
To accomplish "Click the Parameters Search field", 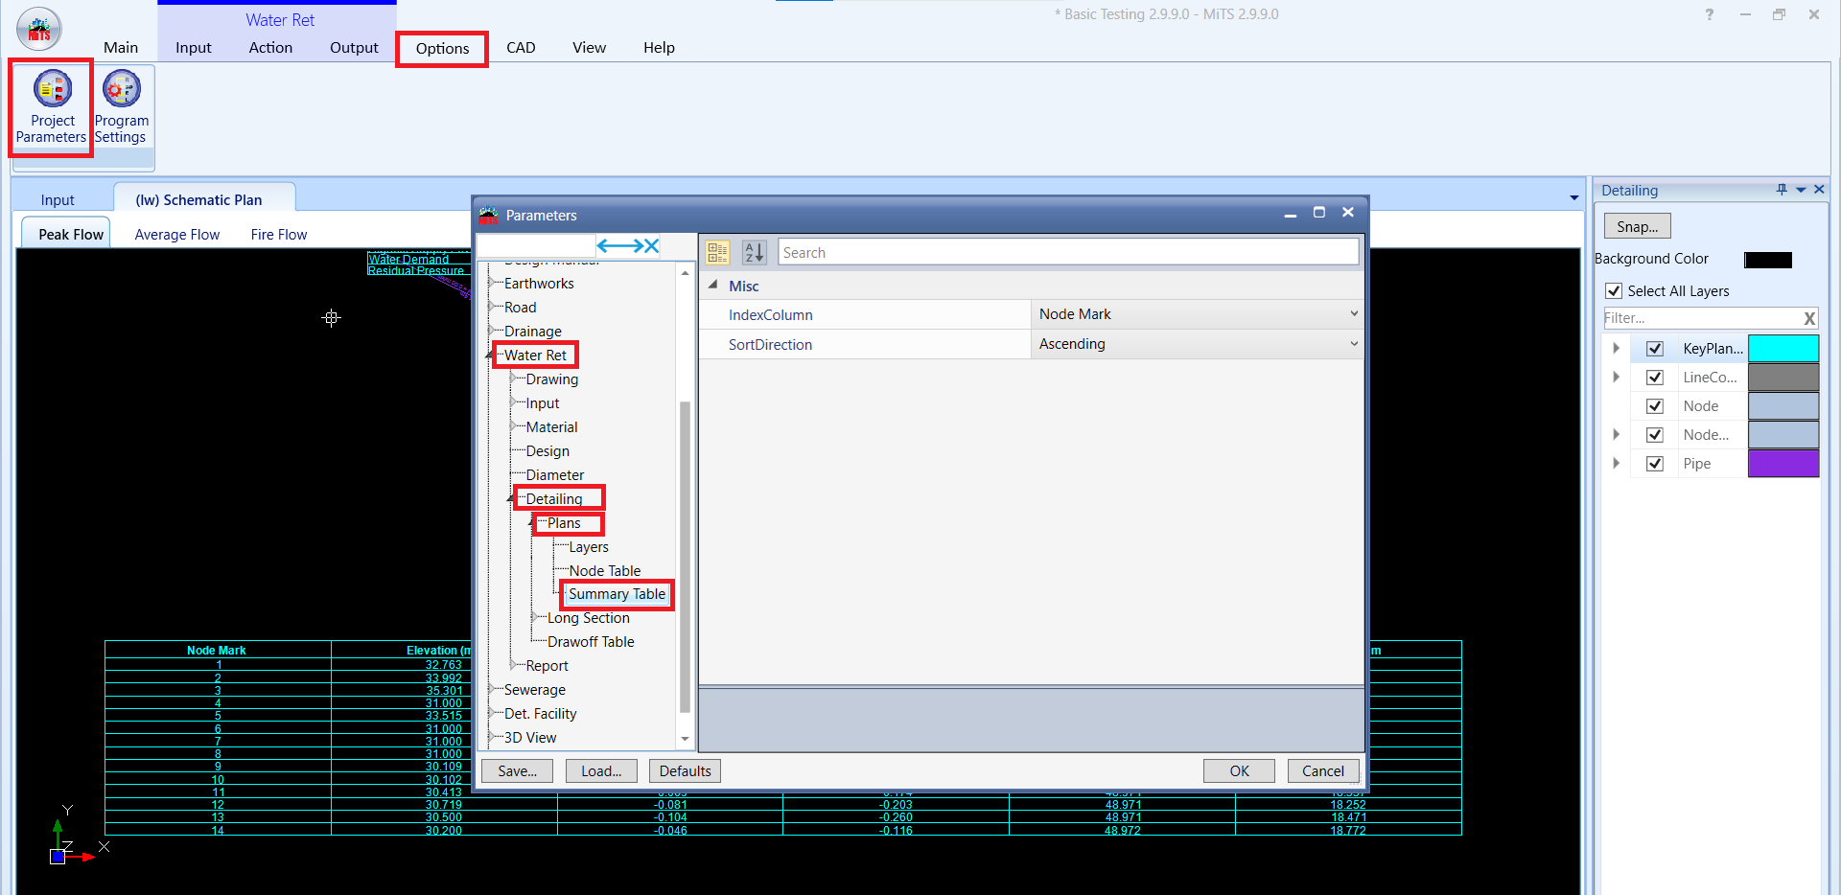I will tap(1068, 252).
